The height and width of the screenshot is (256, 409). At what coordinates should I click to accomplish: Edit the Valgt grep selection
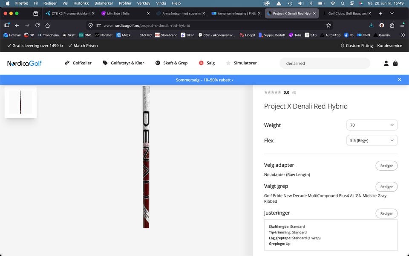click(x=386, y=187)
